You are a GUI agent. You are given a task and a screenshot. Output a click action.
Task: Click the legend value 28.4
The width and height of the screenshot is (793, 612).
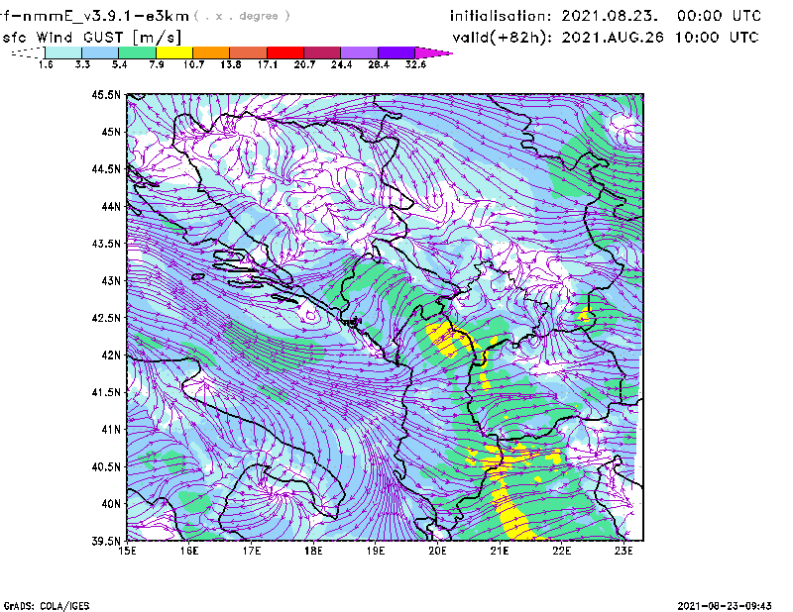(x=379, y=64)
